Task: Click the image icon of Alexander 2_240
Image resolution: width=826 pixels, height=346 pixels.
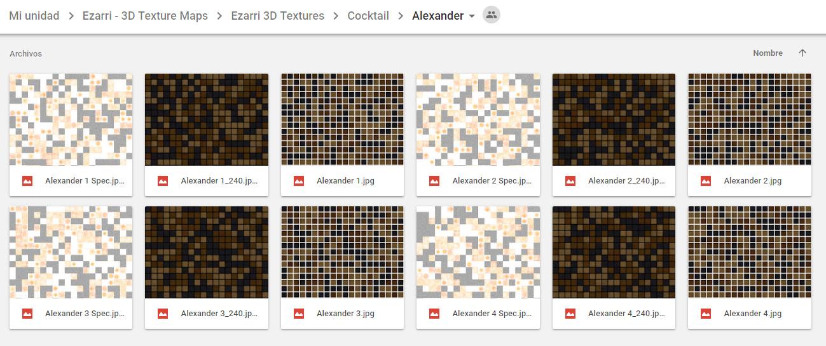Action: pyautogui.click(x=570, y=181)
